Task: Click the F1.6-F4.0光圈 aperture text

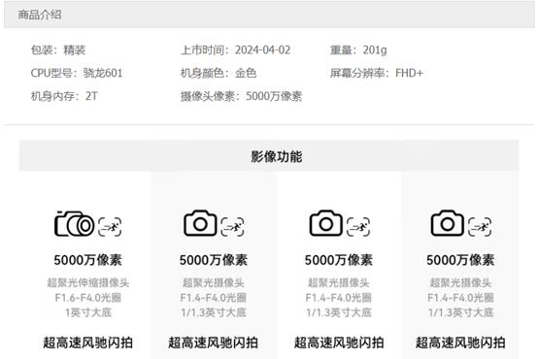Action: tap(87, 297)
